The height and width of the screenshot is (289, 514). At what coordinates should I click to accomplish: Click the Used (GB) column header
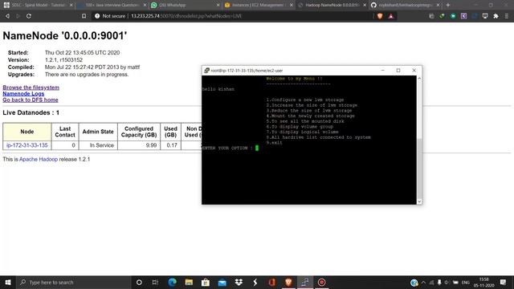coord(170,132)
